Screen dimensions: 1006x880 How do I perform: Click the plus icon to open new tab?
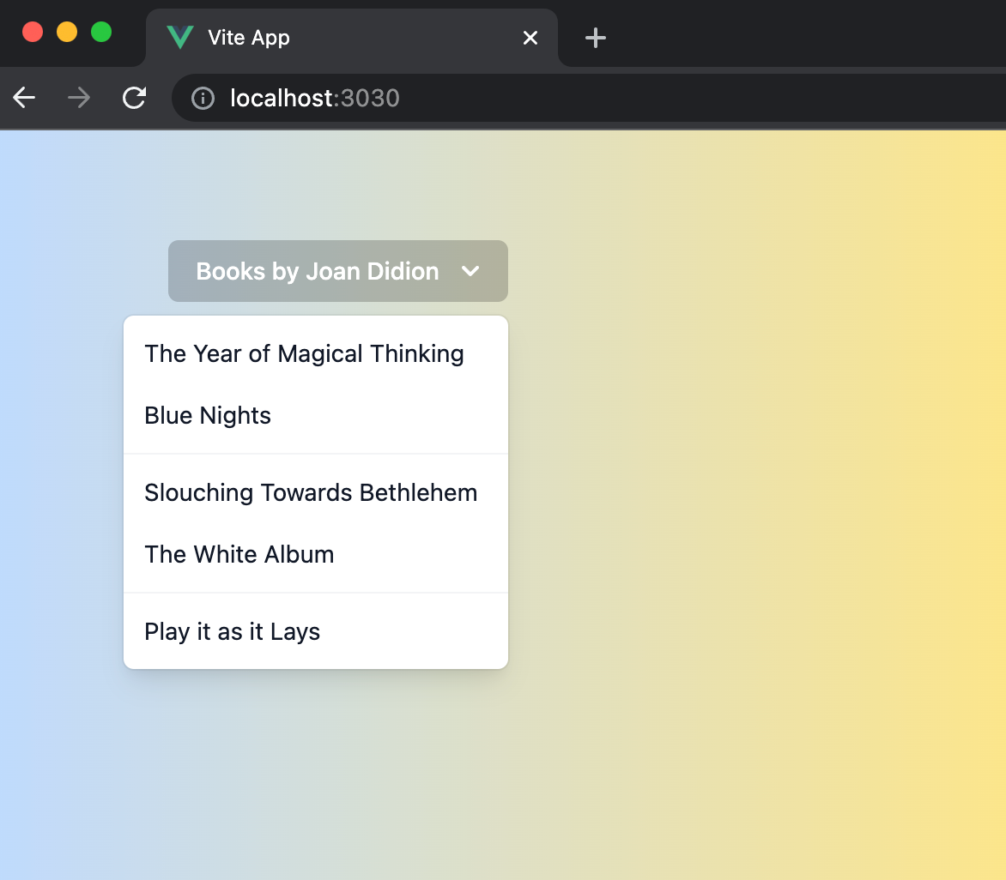(596, 37)
